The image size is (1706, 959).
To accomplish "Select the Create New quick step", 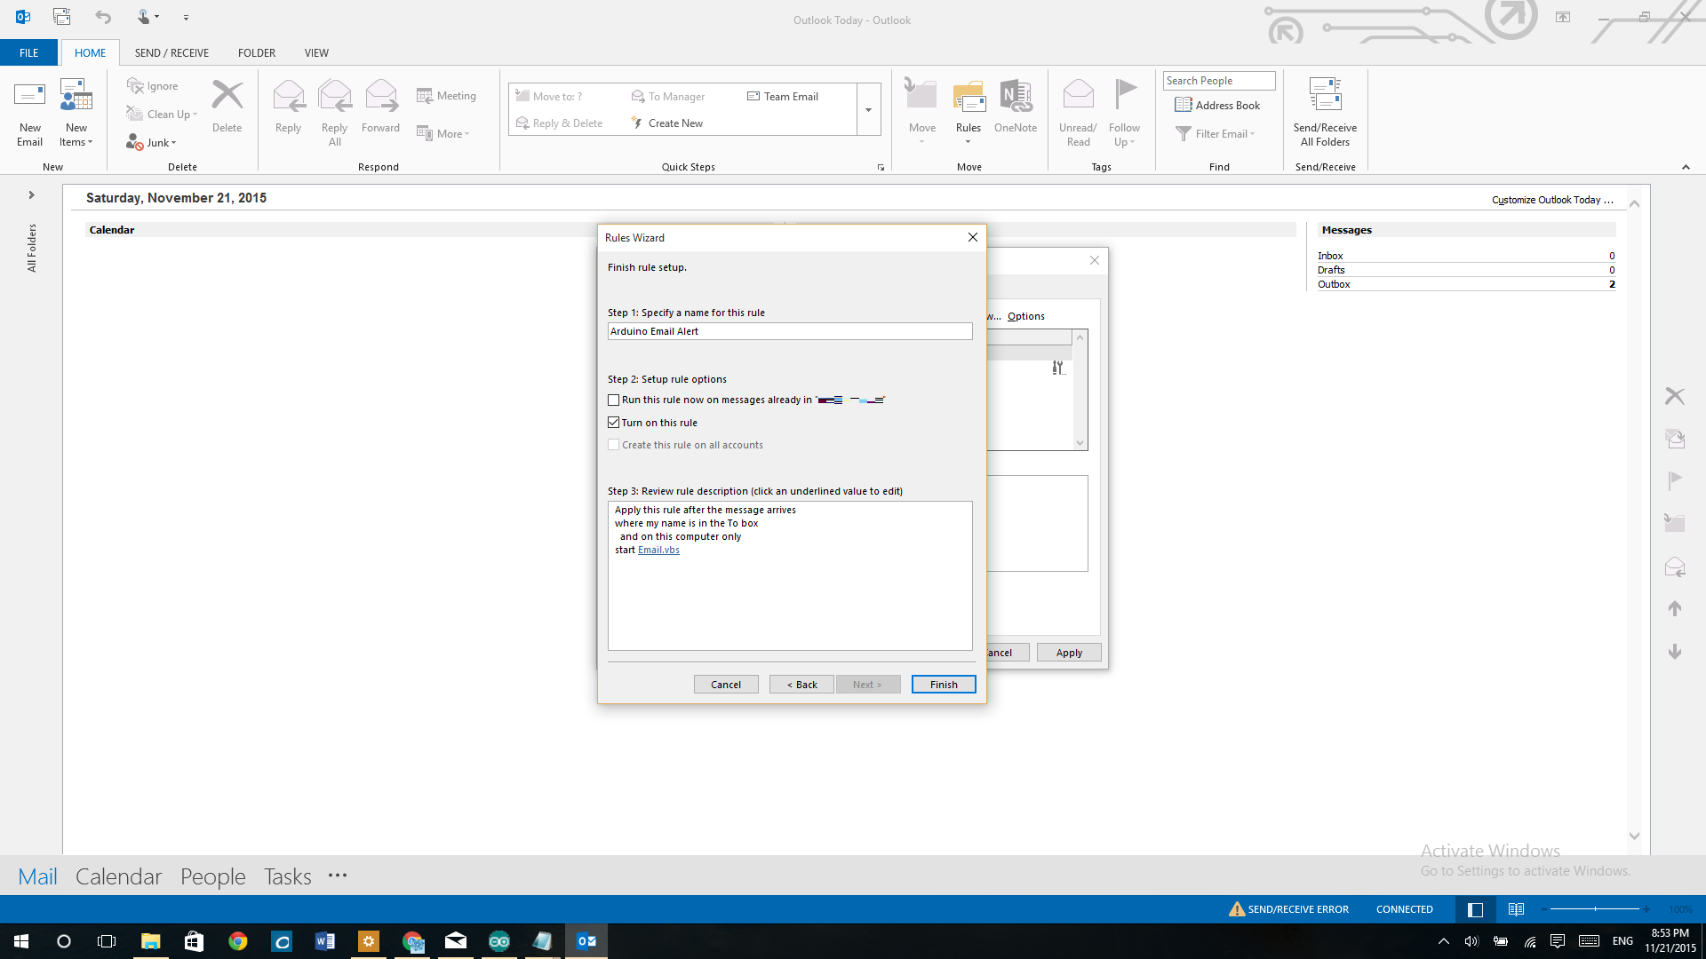I will [x=666, y=123].
